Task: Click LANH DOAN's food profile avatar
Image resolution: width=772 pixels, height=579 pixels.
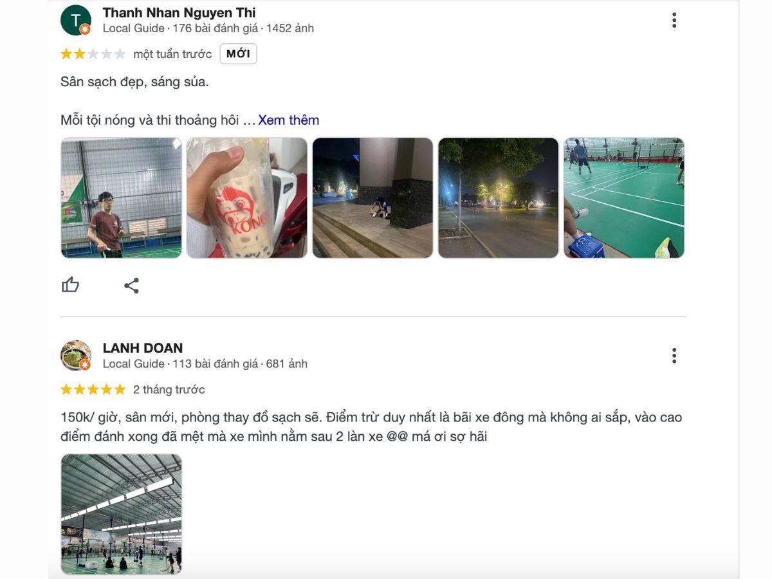Action: (x=76, y=356)
